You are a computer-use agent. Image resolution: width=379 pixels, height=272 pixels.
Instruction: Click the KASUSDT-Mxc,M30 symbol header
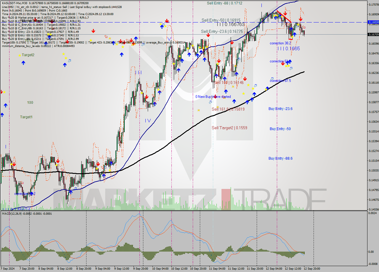(x=15, y=3)
